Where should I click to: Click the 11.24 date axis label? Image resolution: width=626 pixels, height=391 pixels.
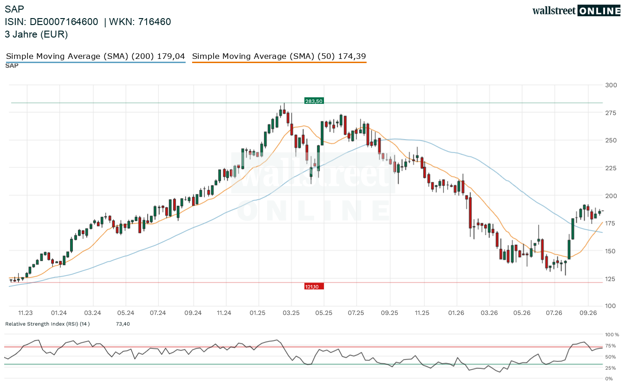click(x=224, y=313)
